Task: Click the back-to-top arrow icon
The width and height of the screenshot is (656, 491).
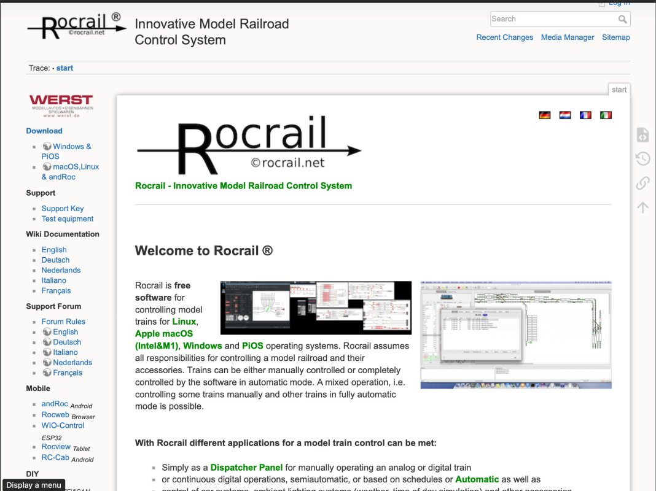Action: point(642,207)
